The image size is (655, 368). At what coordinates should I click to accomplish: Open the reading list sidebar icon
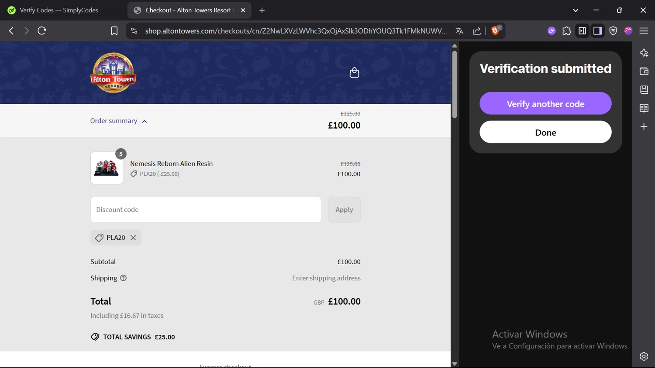[644, 108]
